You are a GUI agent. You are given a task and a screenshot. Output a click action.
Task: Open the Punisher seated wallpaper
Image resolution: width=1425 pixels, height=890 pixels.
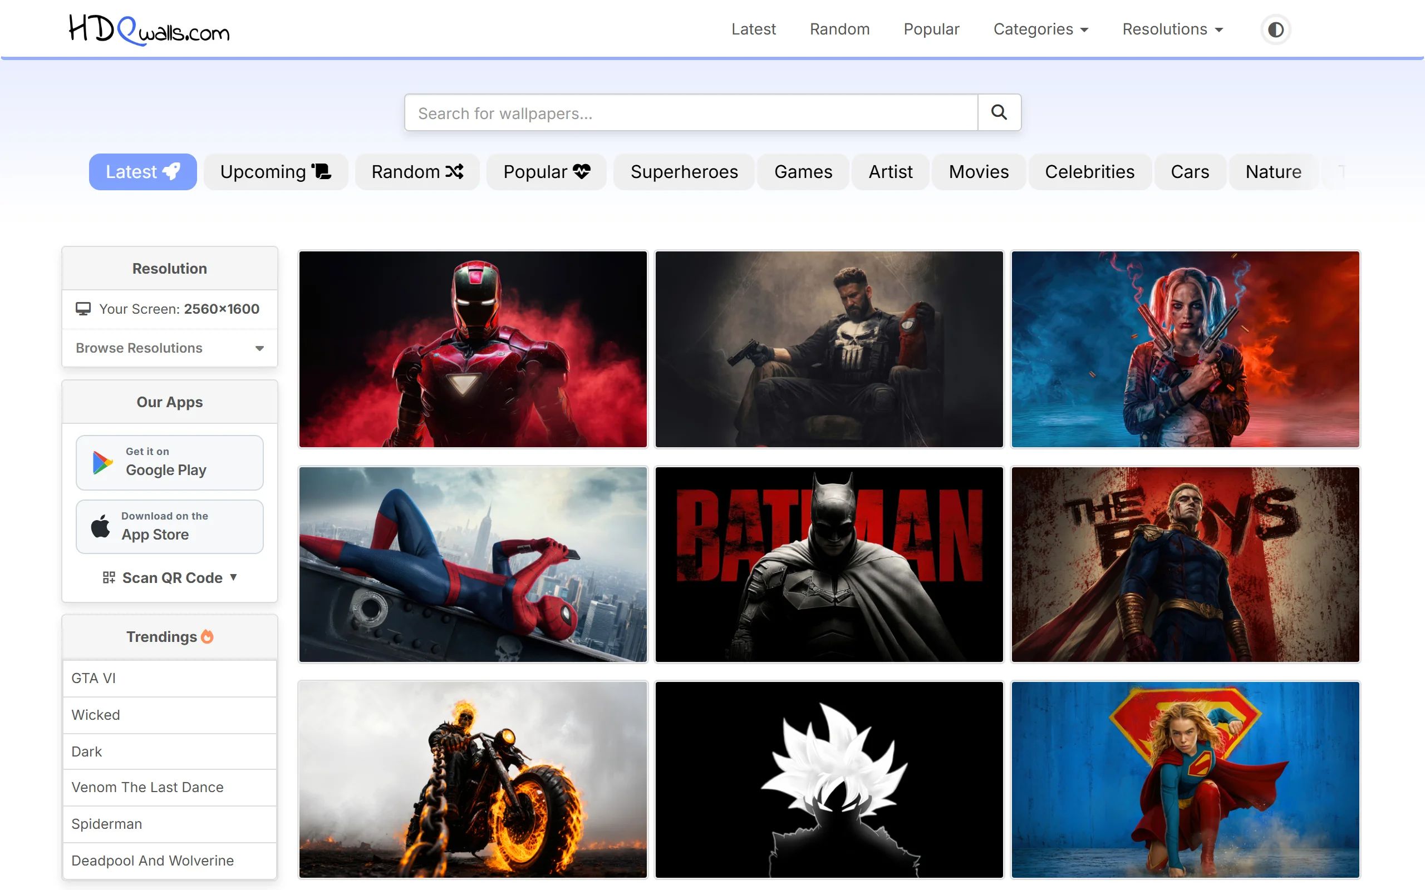[829, 349]
